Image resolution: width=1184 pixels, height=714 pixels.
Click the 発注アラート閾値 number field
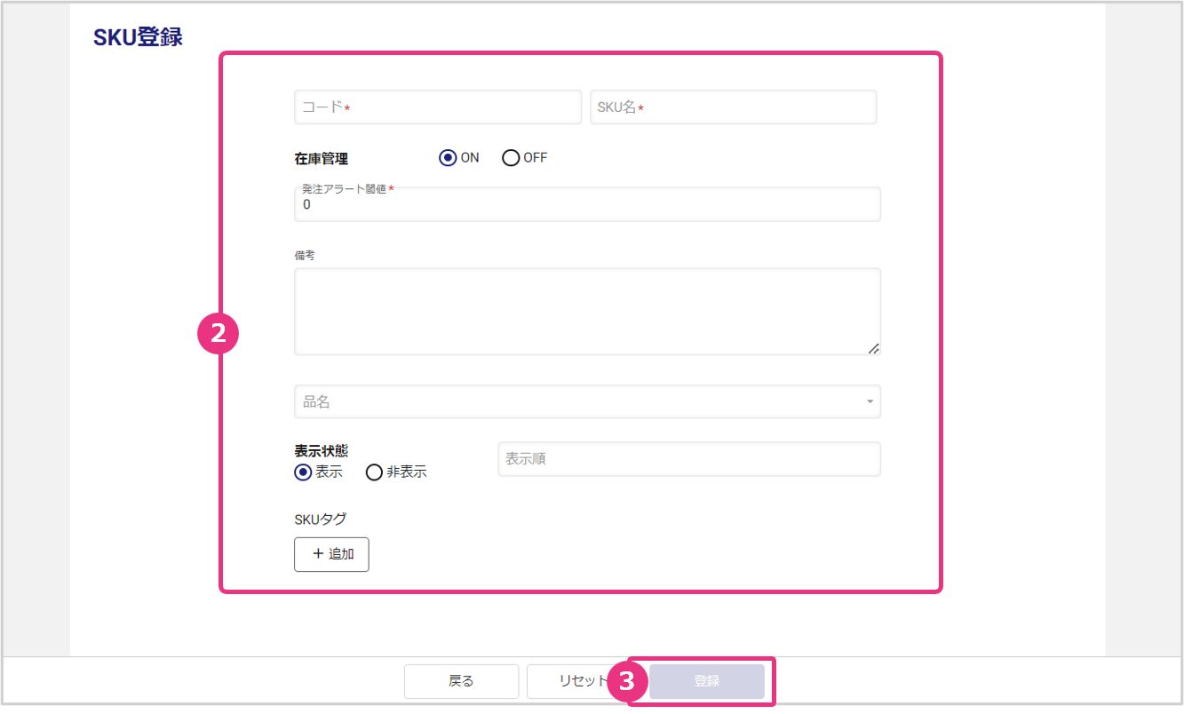[586, 205]
